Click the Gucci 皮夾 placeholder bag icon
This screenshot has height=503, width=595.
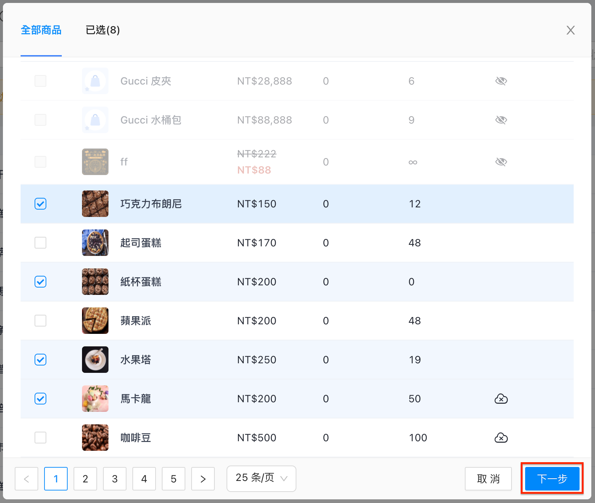tap(95, 81)
